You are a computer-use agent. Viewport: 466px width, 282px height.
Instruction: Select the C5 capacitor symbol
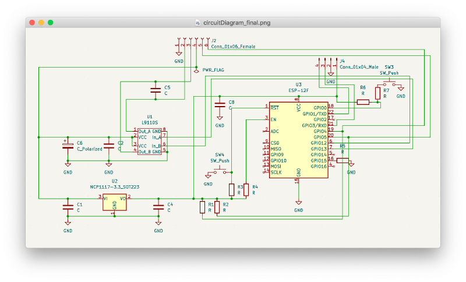pyautogui.click(x=156, y=90)
